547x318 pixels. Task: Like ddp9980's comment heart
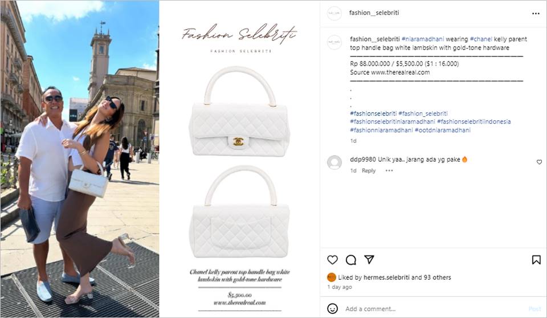click(540, 162)
